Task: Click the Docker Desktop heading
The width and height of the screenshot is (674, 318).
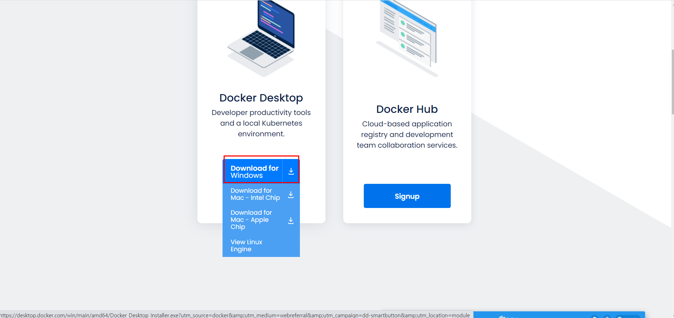Action: coord(261,98)
